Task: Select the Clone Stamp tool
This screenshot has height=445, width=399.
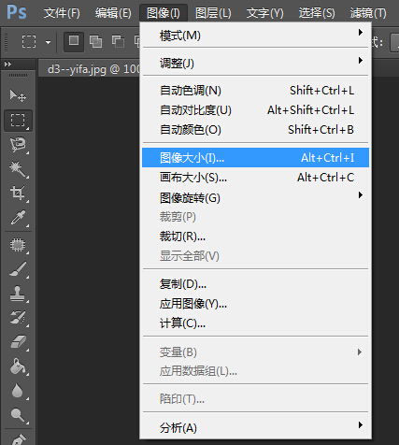Action: click(x=18, y=294)
